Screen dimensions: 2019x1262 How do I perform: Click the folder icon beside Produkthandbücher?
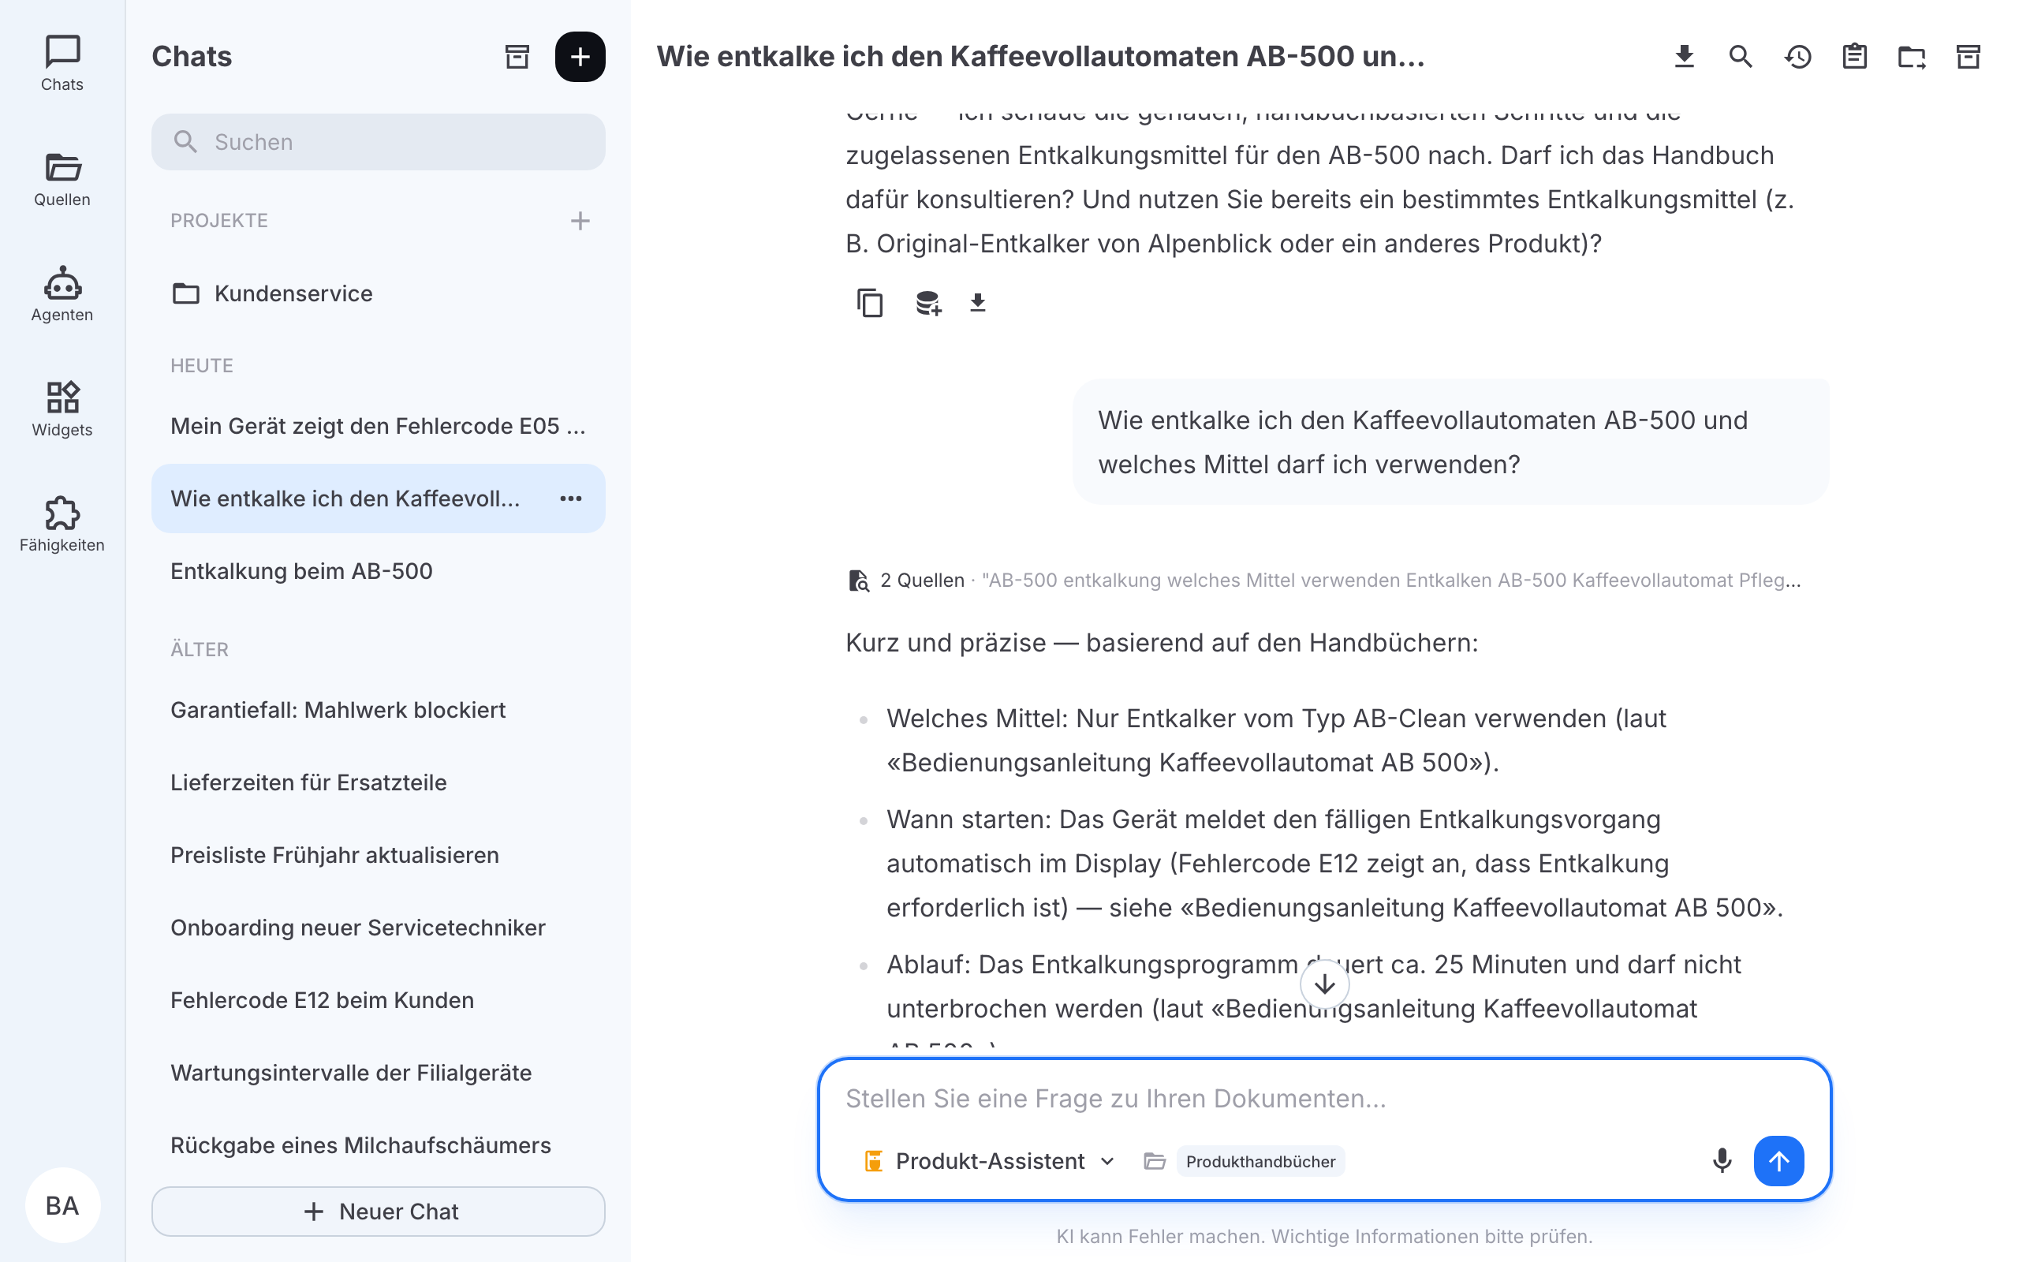(1155, 1161)
